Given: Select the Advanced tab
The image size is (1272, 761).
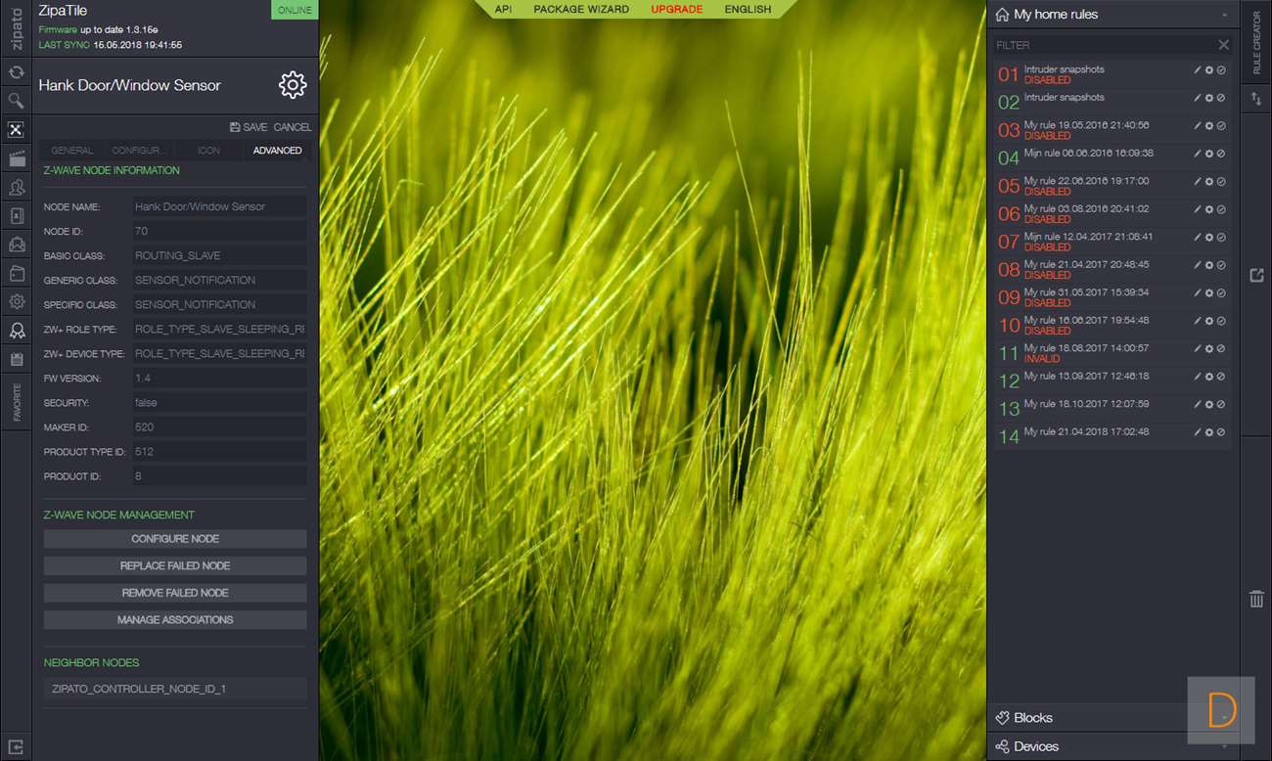Looking at the screenshot, I should (277, 151).
